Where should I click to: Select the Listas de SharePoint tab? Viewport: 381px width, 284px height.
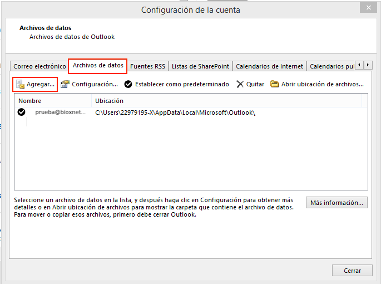click(200, 66)
